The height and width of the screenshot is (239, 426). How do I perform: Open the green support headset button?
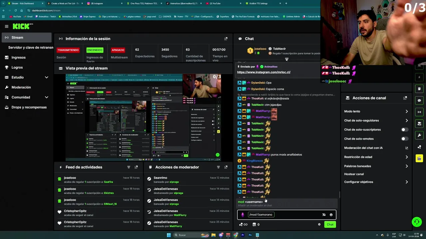(x=416, y=221)
